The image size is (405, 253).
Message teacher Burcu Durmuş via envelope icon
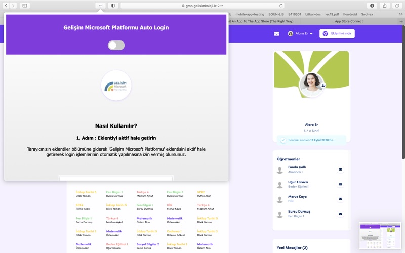click(x=340, y=214)
